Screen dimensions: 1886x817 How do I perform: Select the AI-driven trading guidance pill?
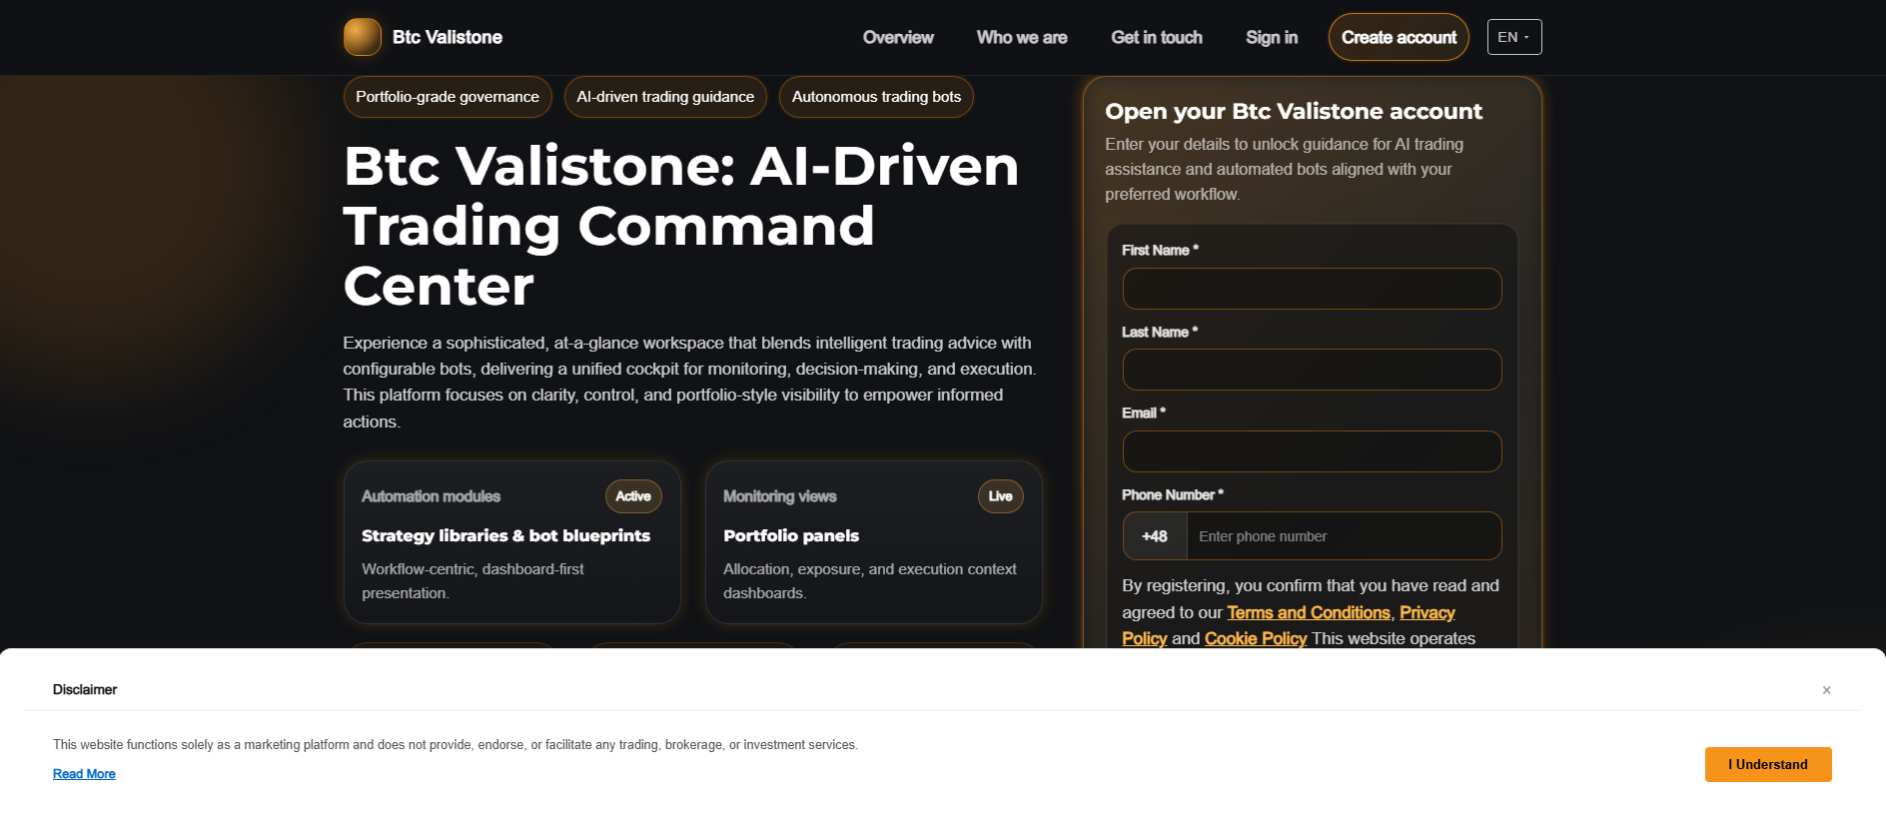pyautogui.click(x=665, y=97)
